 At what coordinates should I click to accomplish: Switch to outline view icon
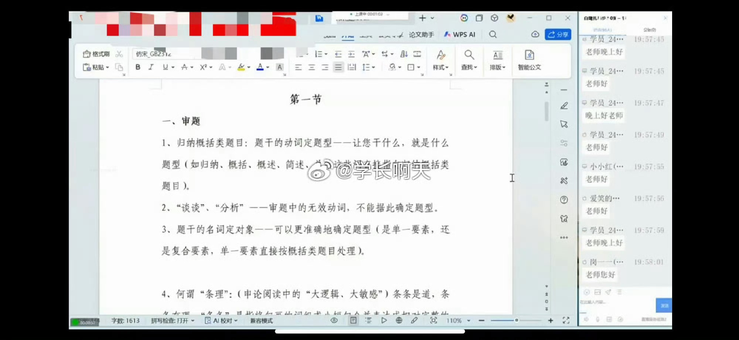pos(368,320)
